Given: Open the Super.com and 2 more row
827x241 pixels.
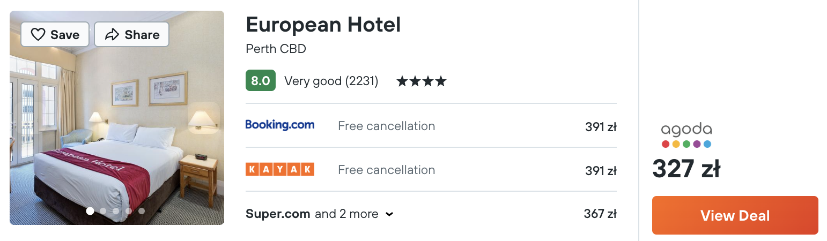Looking at the screenshot, I should 431,214.
